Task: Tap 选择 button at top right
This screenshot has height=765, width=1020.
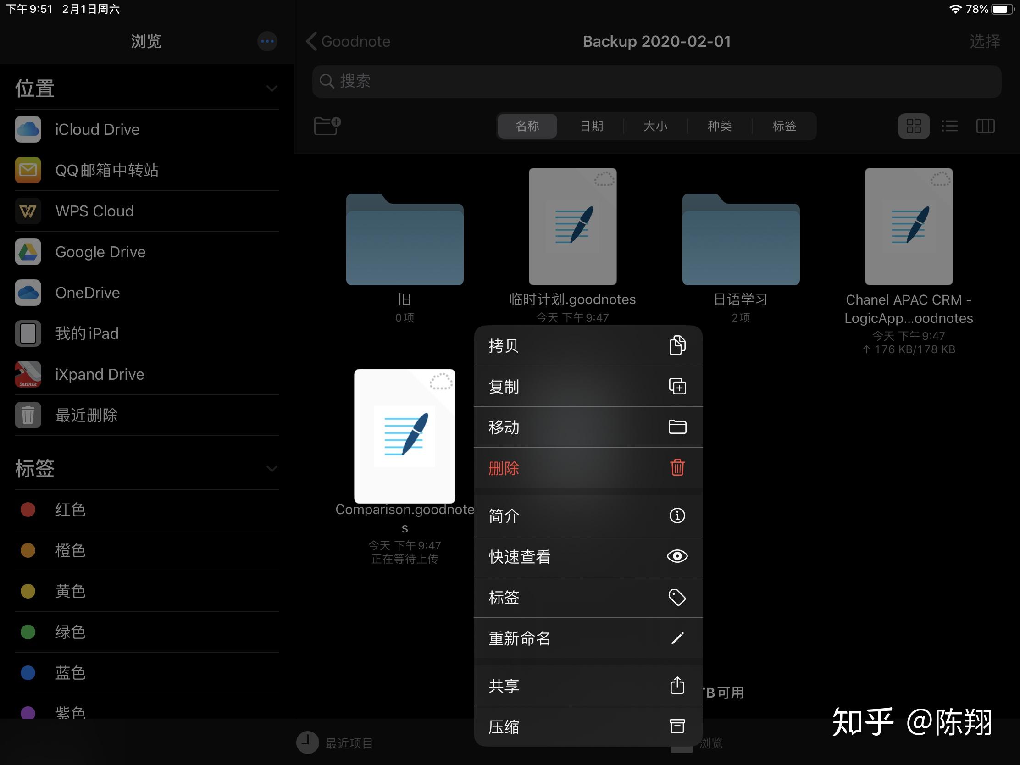Action: (x=985, y=41)
